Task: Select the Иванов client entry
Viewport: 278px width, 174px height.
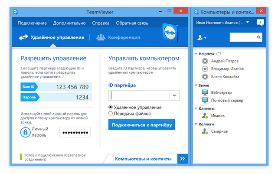Action: [x=218, y=116]
